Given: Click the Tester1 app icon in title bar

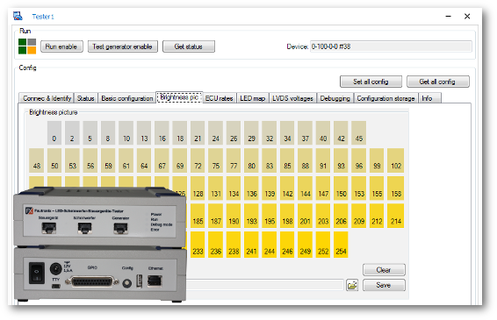Looking at the screenshot, I should tap(18, 16).
